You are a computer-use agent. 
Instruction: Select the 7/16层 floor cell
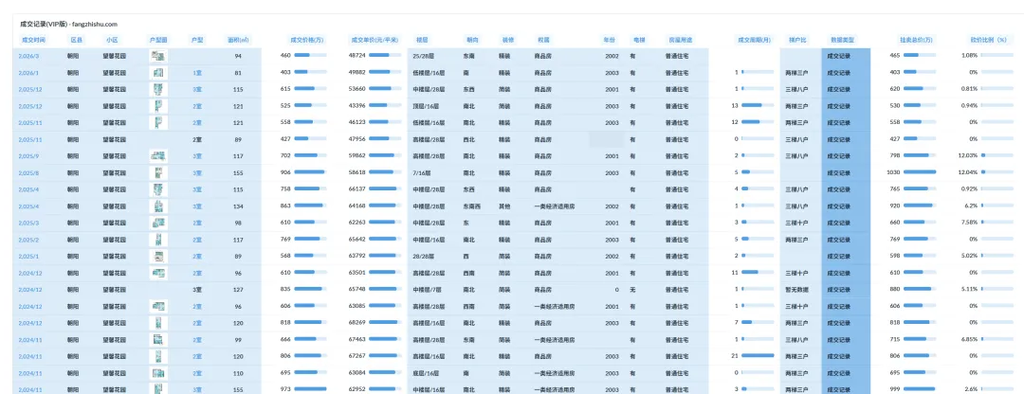(423, 173)
